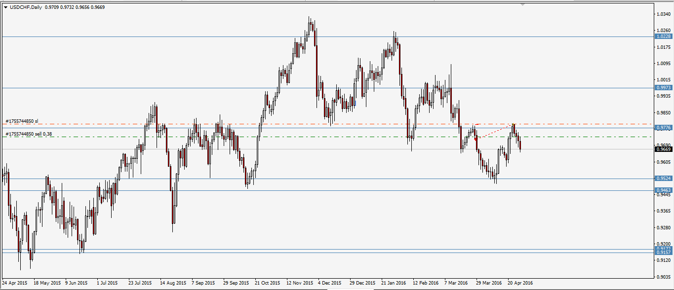Screen dimensions: 674x290
Task: Click the 29 Sep 2015 date label
Action: [236, 283]
